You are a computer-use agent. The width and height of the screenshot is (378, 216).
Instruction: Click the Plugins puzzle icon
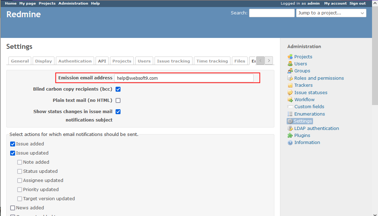290,136
